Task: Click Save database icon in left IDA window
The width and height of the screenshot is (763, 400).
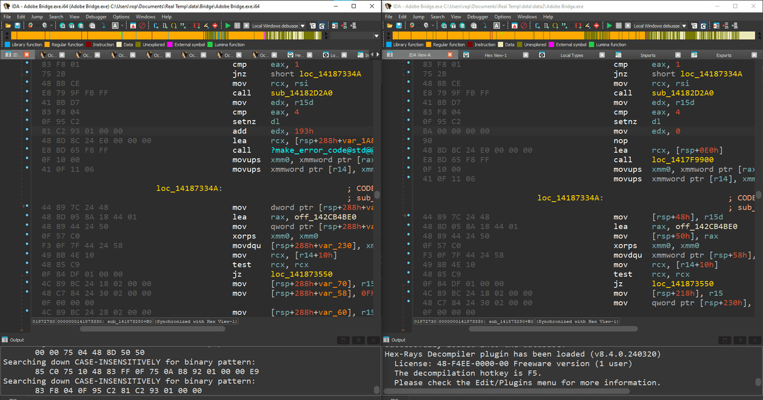Action: click(18, 26)
